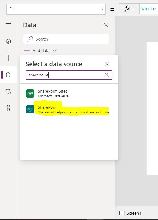Open the hamburger navigation menu
The height and width of the screenshot is (220, 158).
pyautogui.click(x=8, y=25)
